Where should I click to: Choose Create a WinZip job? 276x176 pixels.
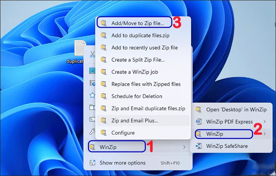coord(143,72)
